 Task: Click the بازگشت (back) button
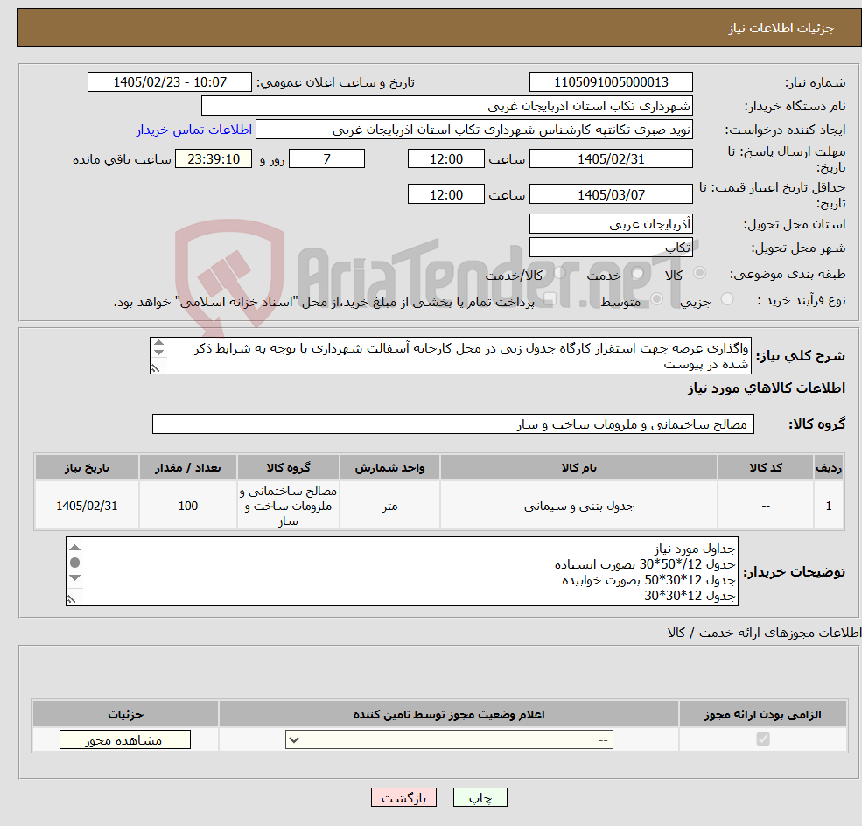(x=403, y=797)
